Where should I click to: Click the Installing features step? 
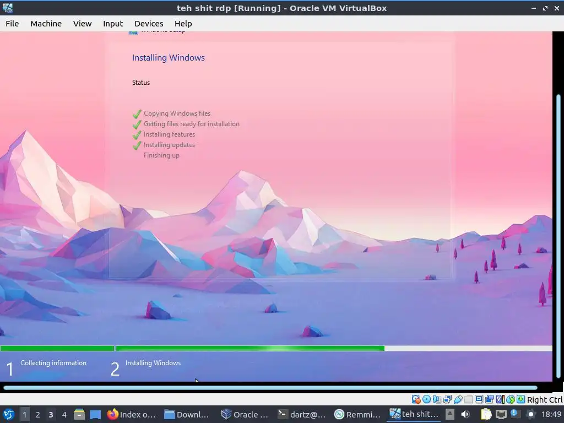pos(169,134)
